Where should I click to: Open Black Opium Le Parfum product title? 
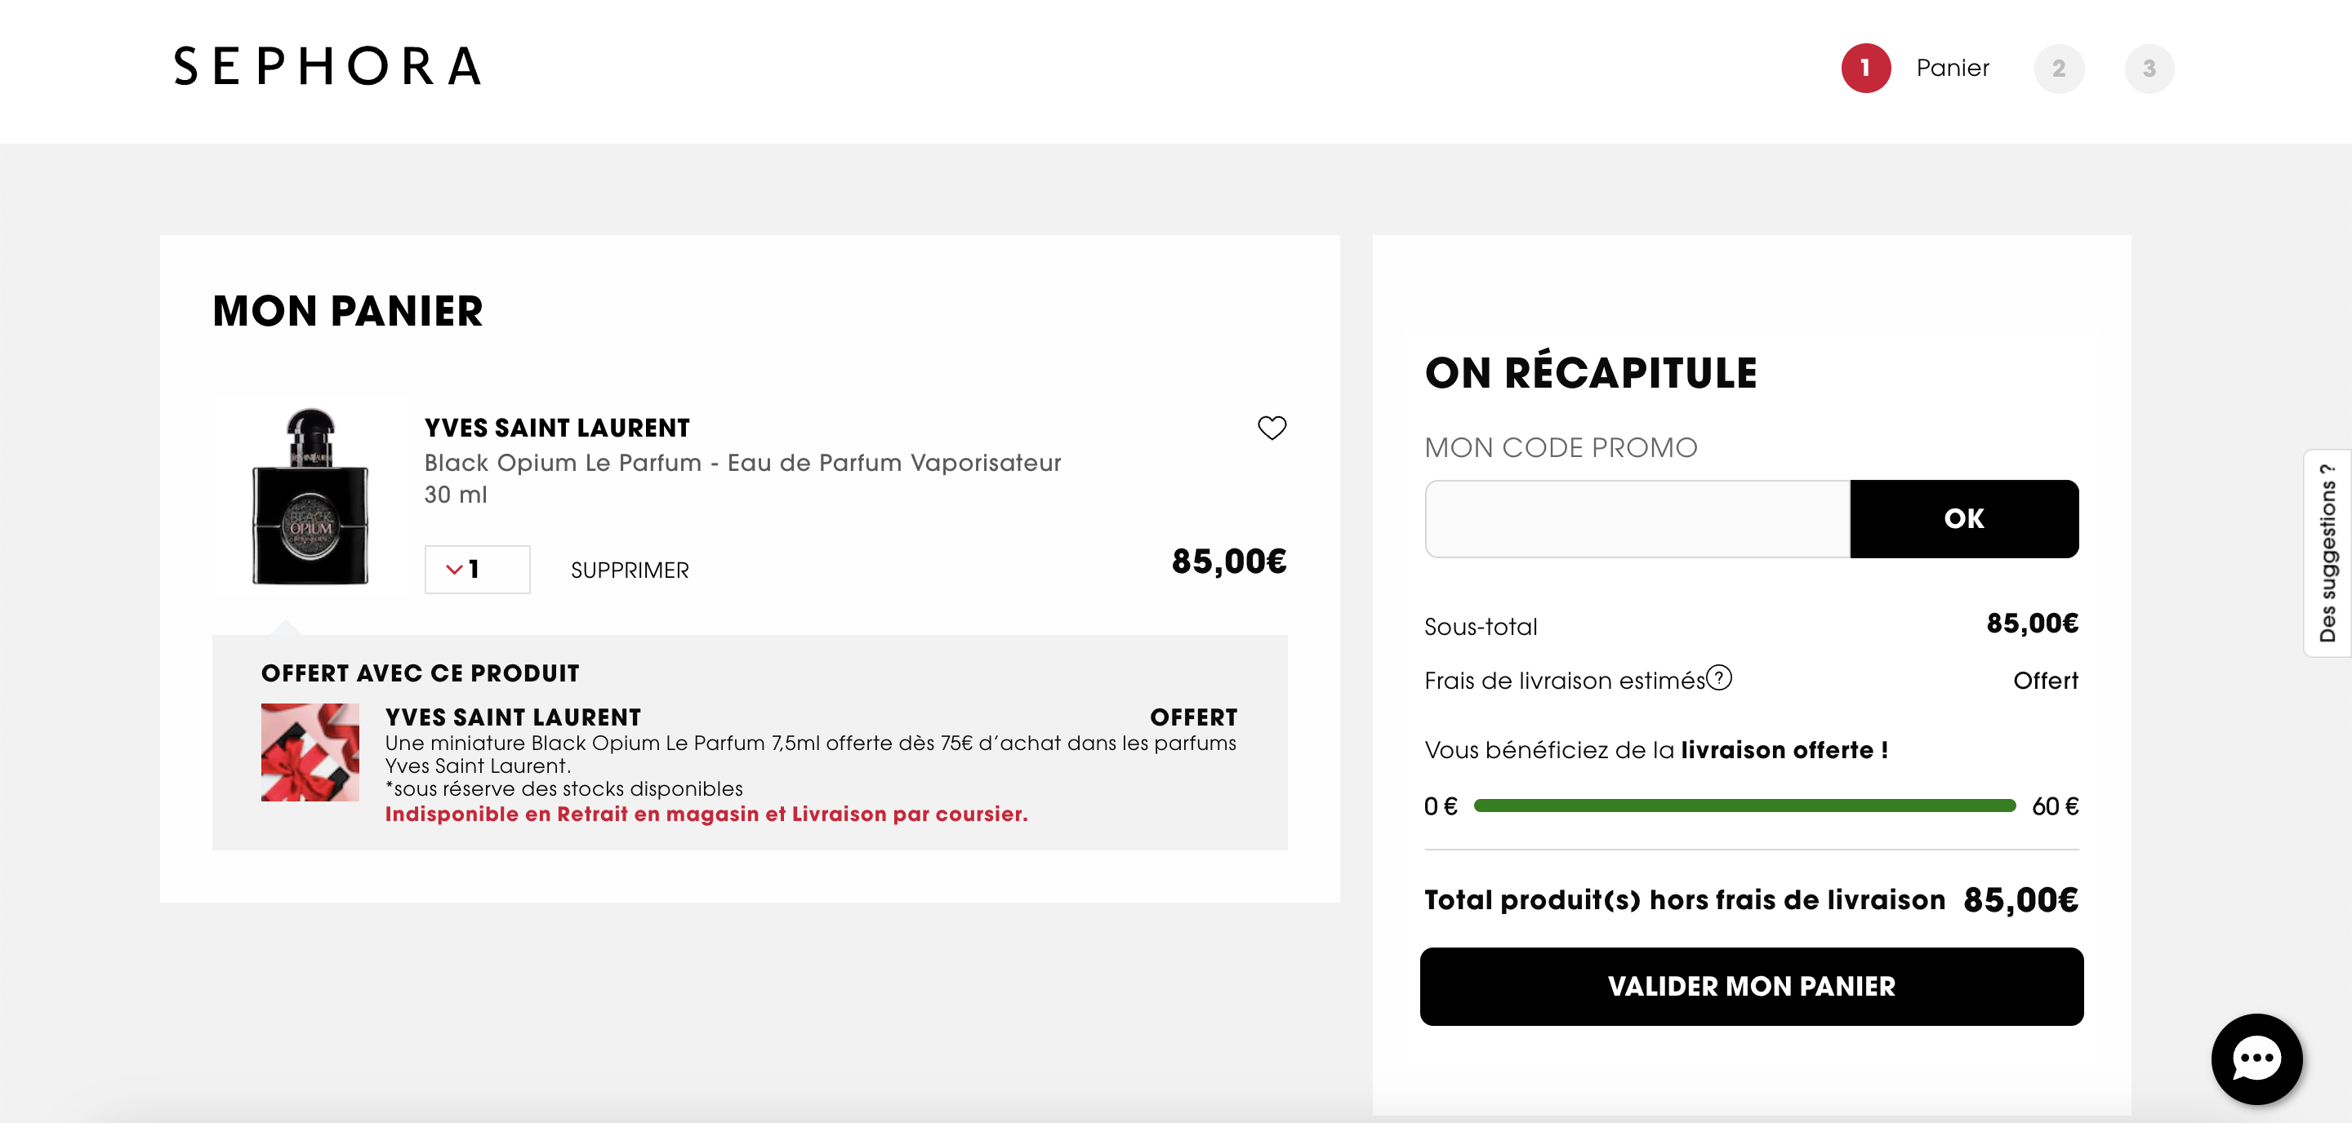(x=742, y=463)
